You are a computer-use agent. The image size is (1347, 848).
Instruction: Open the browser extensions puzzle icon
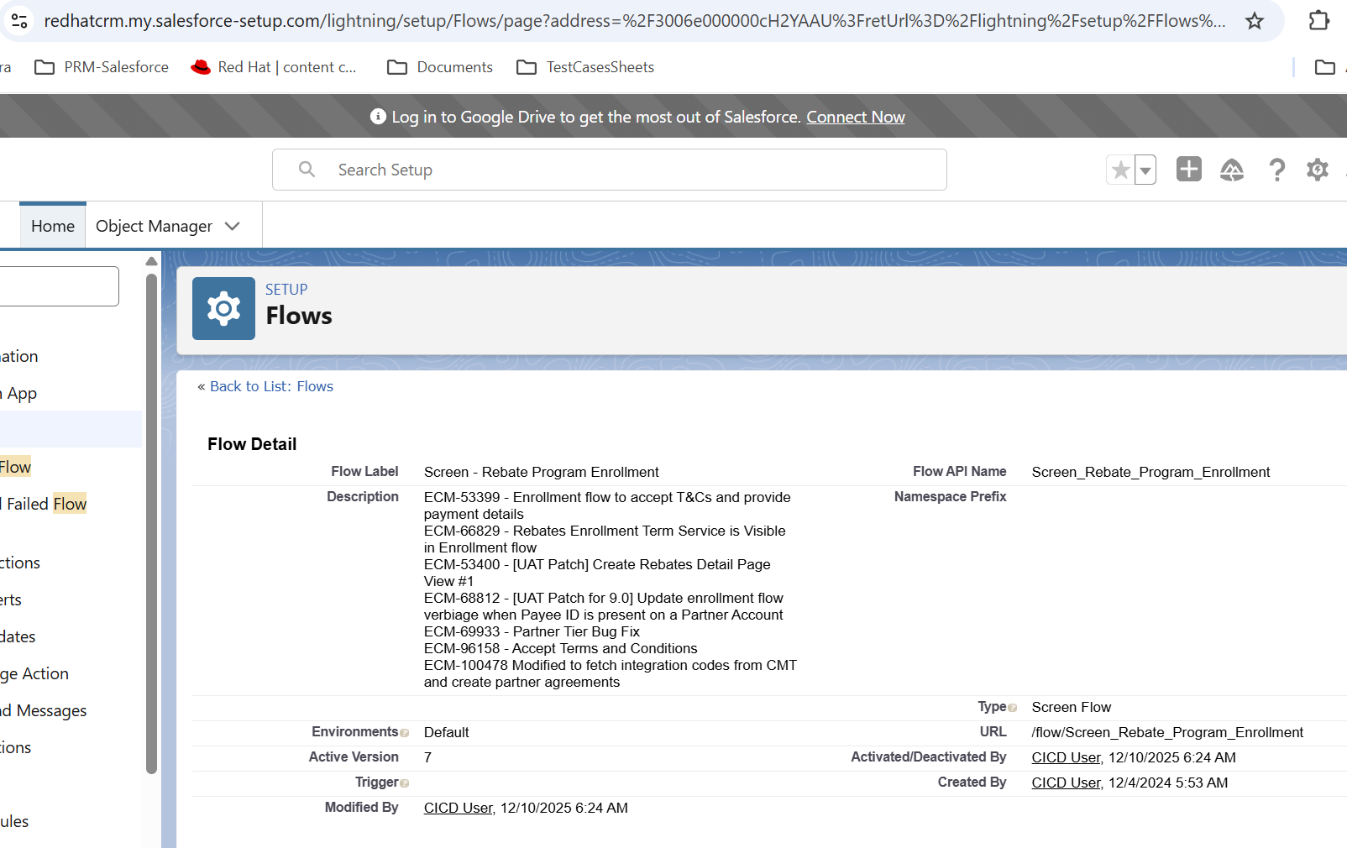click(1319, 20)
